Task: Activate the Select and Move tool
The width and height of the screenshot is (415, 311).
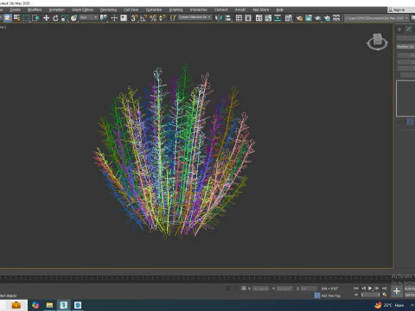Action: (x=46, y=18)
